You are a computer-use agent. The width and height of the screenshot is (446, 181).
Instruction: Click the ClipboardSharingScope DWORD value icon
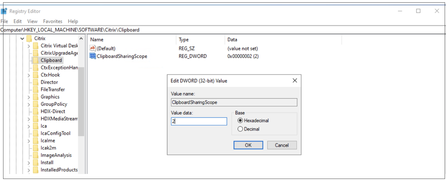point(92,56)
